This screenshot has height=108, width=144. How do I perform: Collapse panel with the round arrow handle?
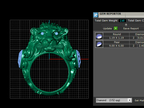[x=126, y=25]
